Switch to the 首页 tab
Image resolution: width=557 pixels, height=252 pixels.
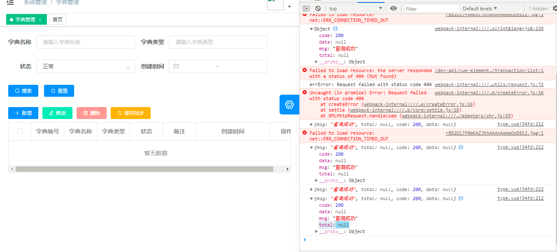[x=58, y=19]
